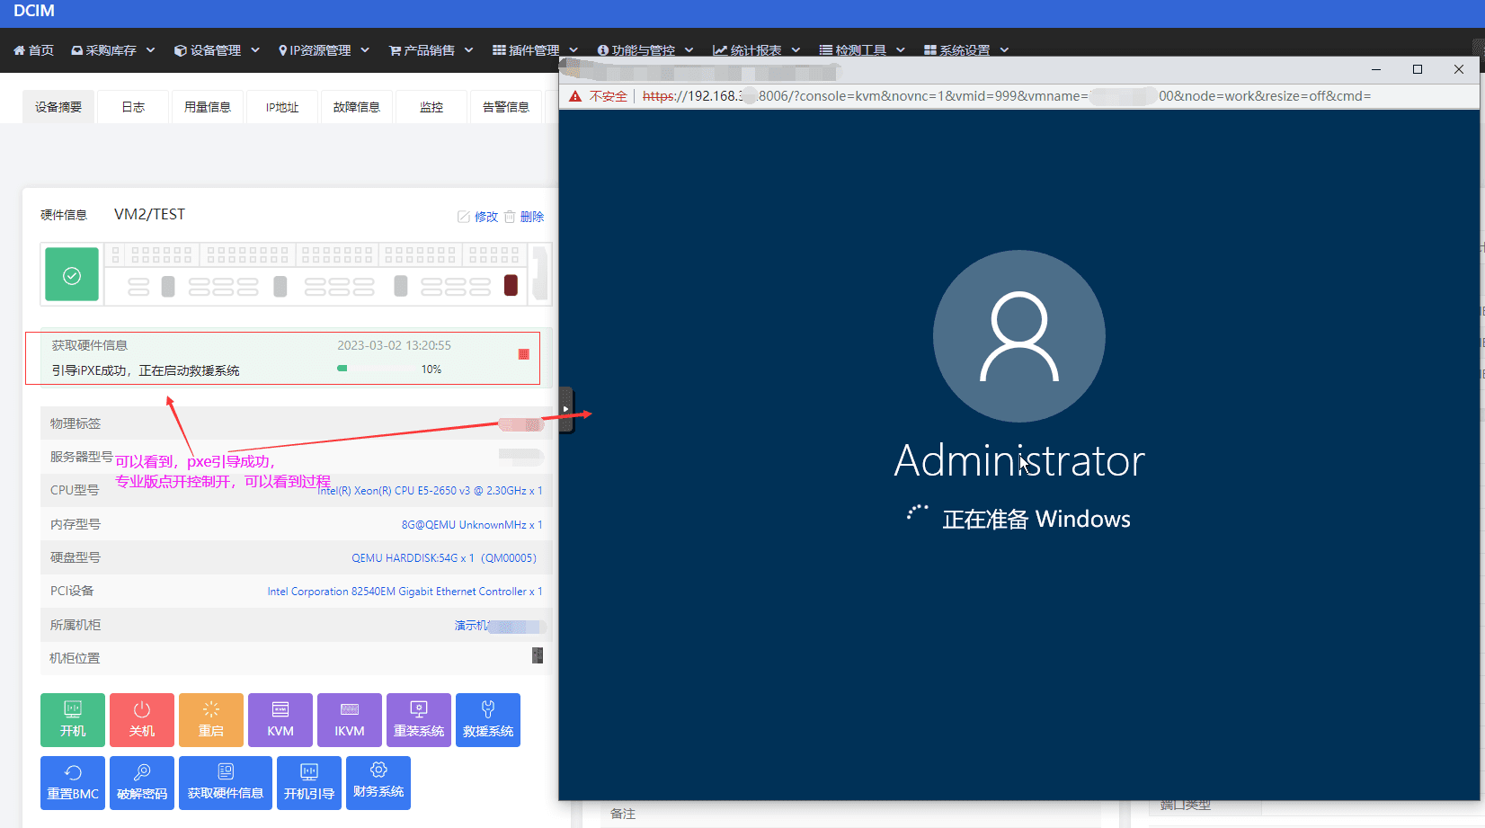This screenshot has width=1485, height=828.
Task: Click the red port on the server diagram
Action: (x=511, y=286)
